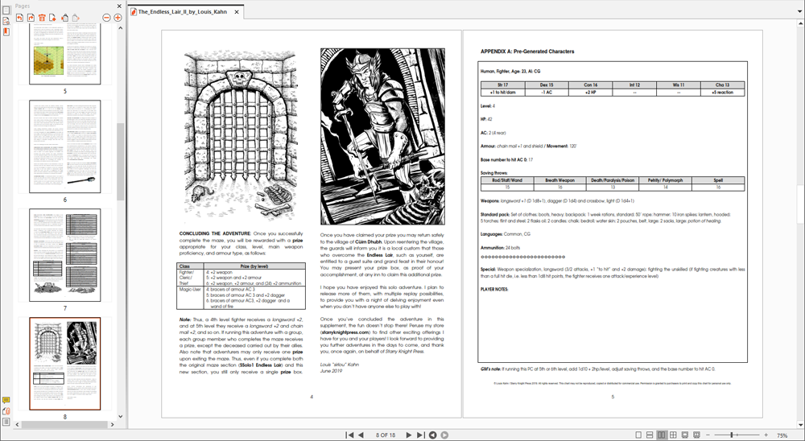Rotate pages clockwise in Pages panel
The height and width of the screenshot is (441, 805).
pyautogui.click(x=31, y=18)
